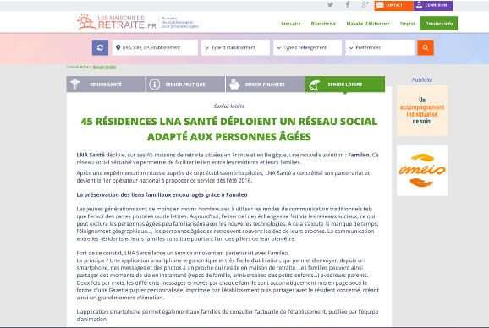This screenshot has height=328, width=489.
Task: Switch to the Senior Loisirs tab
Action: click(x=345, y=84)
